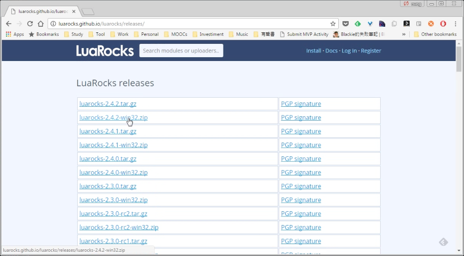This screenshot has height=256, width=464.
Task: Download luarocks-2.4.2-win32.zip
Action: click(x=113, y=118)
